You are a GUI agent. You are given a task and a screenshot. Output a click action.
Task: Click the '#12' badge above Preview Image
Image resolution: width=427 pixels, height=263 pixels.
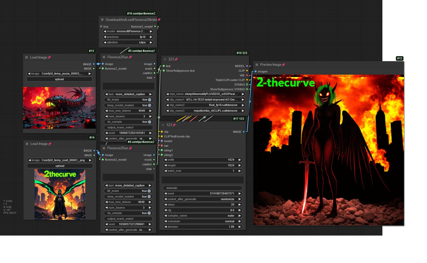[399, 58]
